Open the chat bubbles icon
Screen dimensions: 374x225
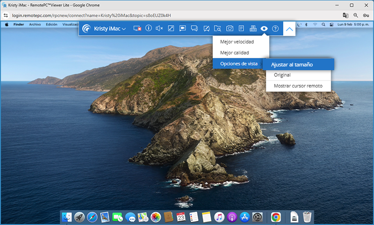point(194,29)
